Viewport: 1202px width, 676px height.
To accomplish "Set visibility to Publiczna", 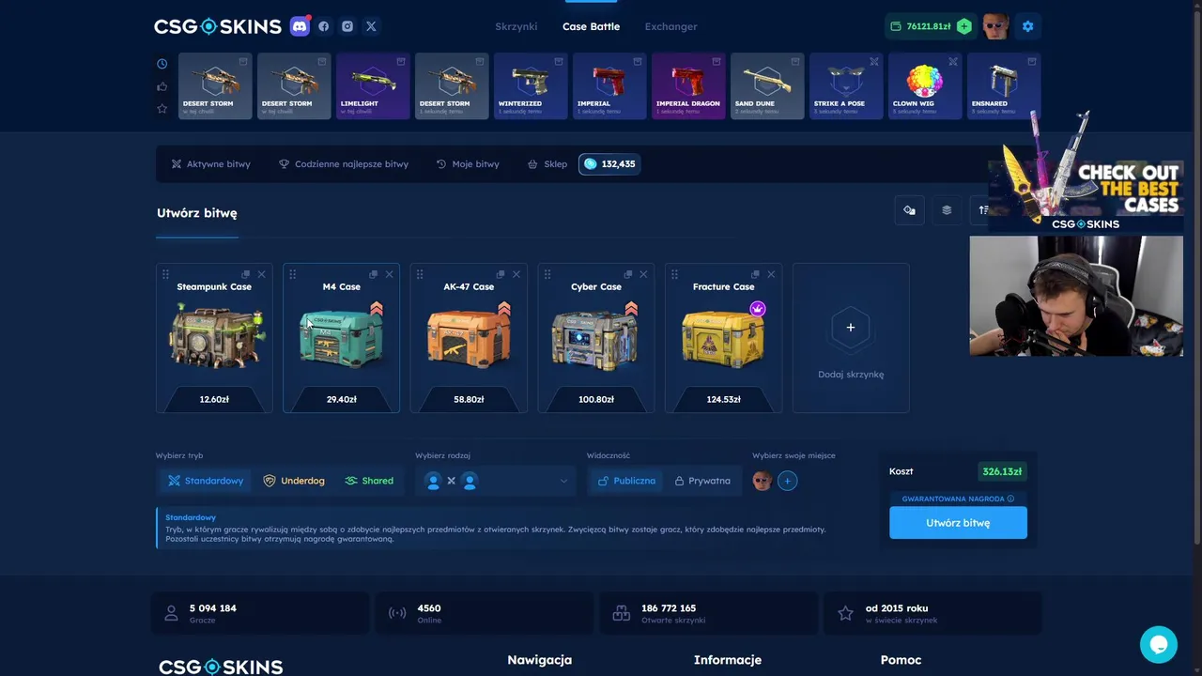I will coord(626,481).
